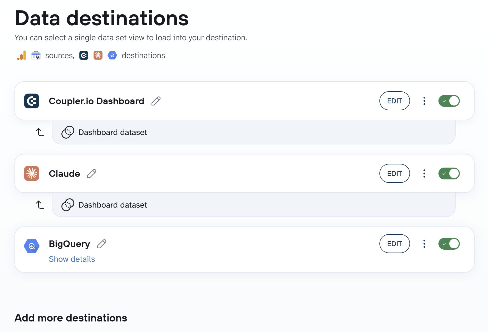Image resolution: width=488 pixels, height=332 pixels.
Task: Click the dataset icon under Claude
Action: point(68,205)
